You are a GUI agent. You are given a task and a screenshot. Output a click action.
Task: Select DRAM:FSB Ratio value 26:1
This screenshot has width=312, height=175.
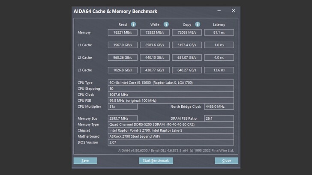click(219, 119)
